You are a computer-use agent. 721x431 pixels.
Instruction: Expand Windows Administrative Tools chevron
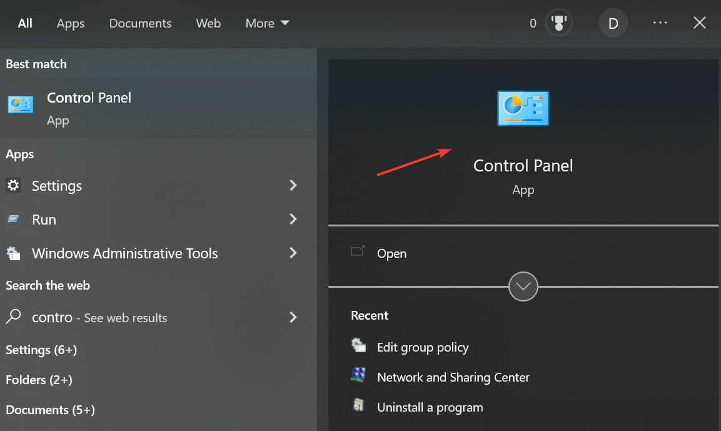[x=293, y=253]
